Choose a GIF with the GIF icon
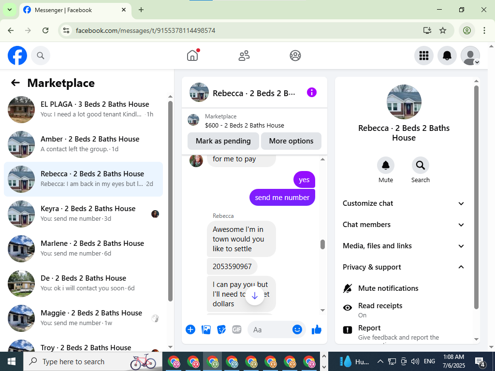This screenshot has height=371, width=495. pos(237,329)
